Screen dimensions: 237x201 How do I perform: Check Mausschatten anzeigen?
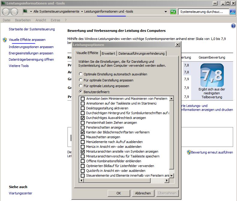(x=82, y=137)
